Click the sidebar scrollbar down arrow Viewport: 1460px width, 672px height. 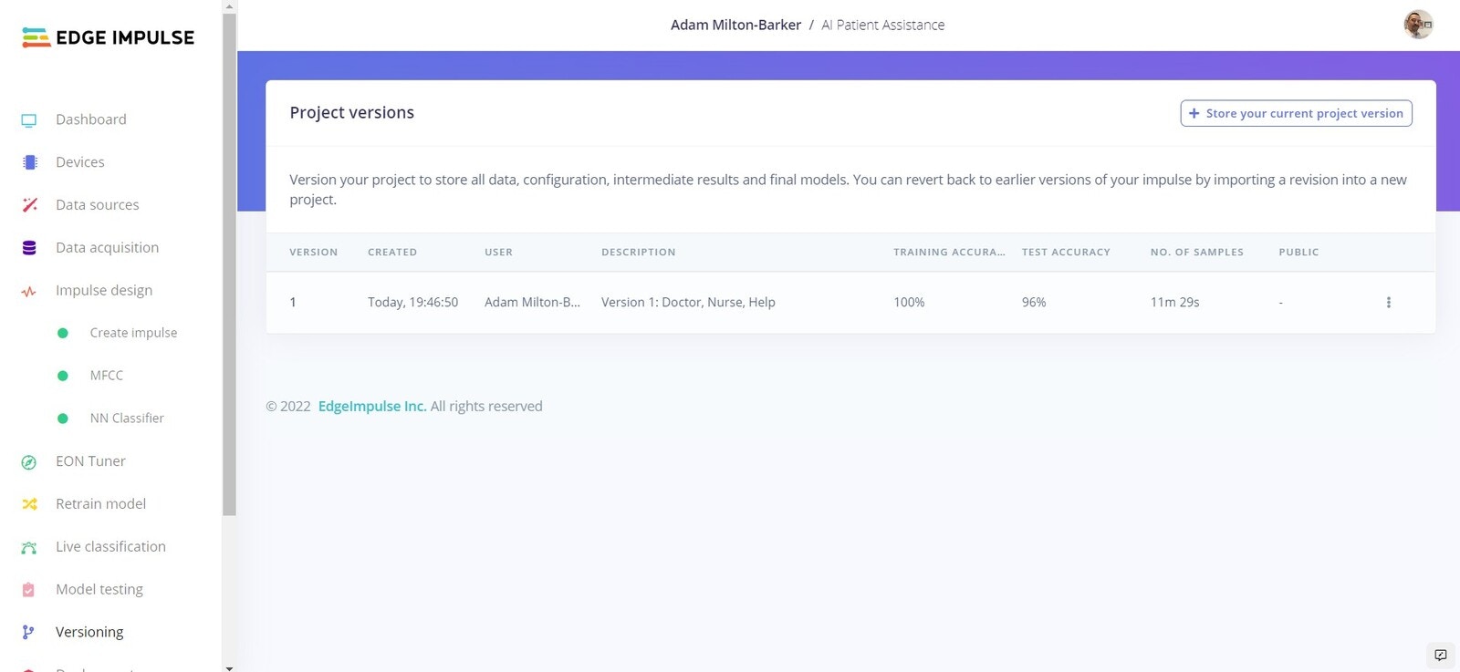(x=229, y=667)
